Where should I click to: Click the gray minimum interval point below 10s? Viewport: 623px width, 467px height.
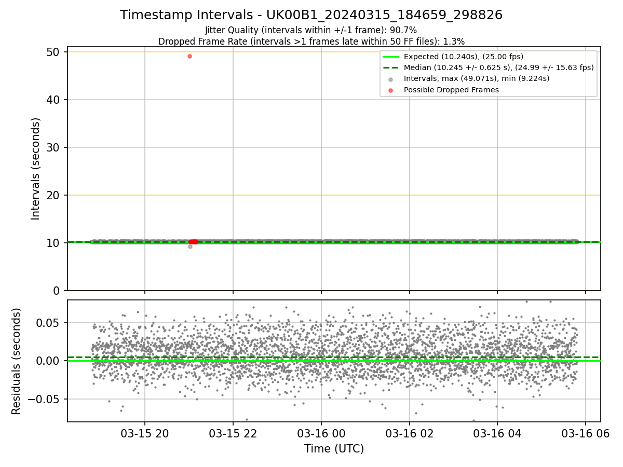click(190, 246)
